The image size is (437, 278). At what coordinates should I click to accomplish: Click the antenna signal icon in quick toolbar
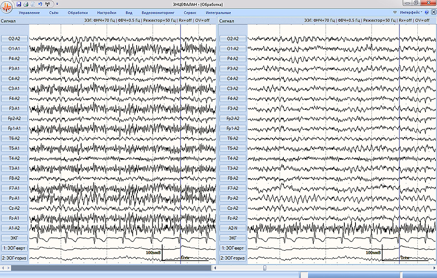click(48, 4)
